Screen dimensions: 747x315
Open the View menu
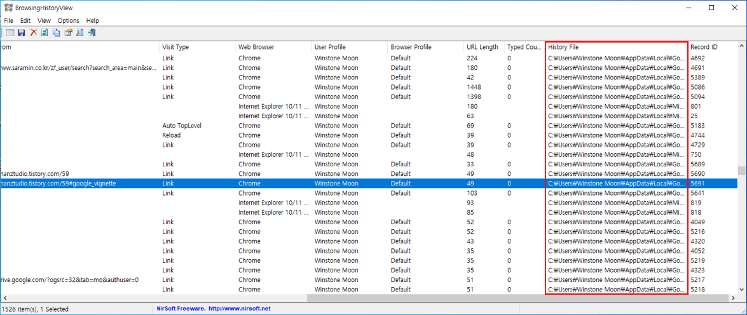pyautogui.click(x=44, y=20)
